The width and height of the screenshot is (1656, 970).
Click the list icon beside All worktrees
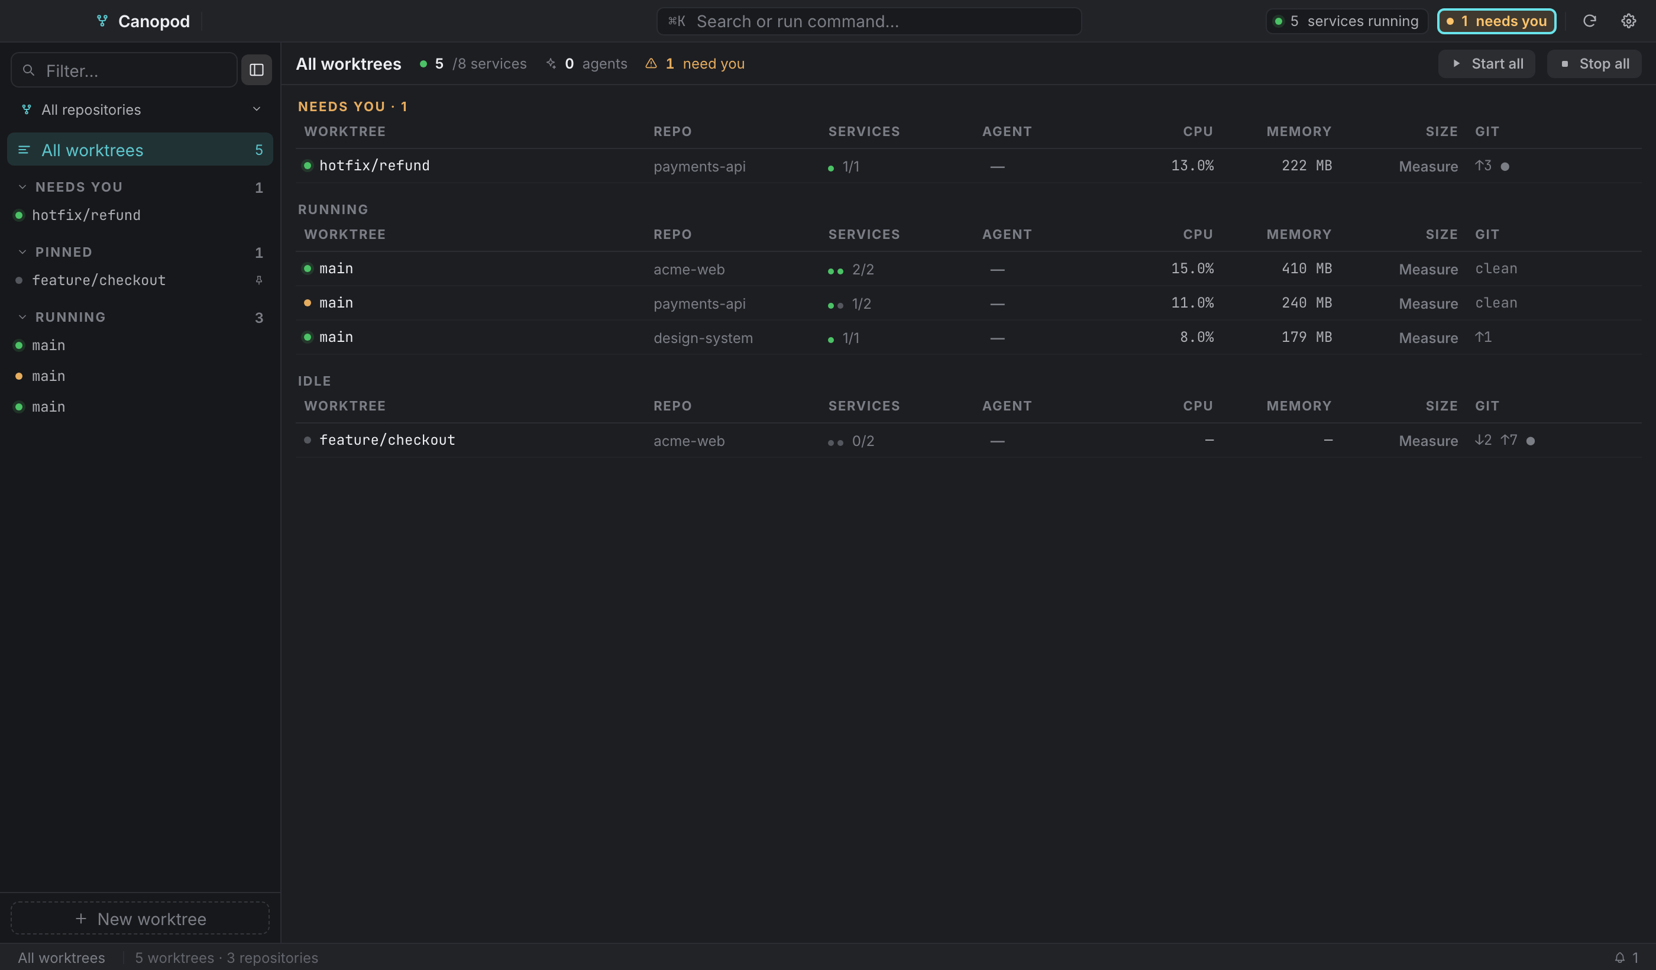click(24, 150)
